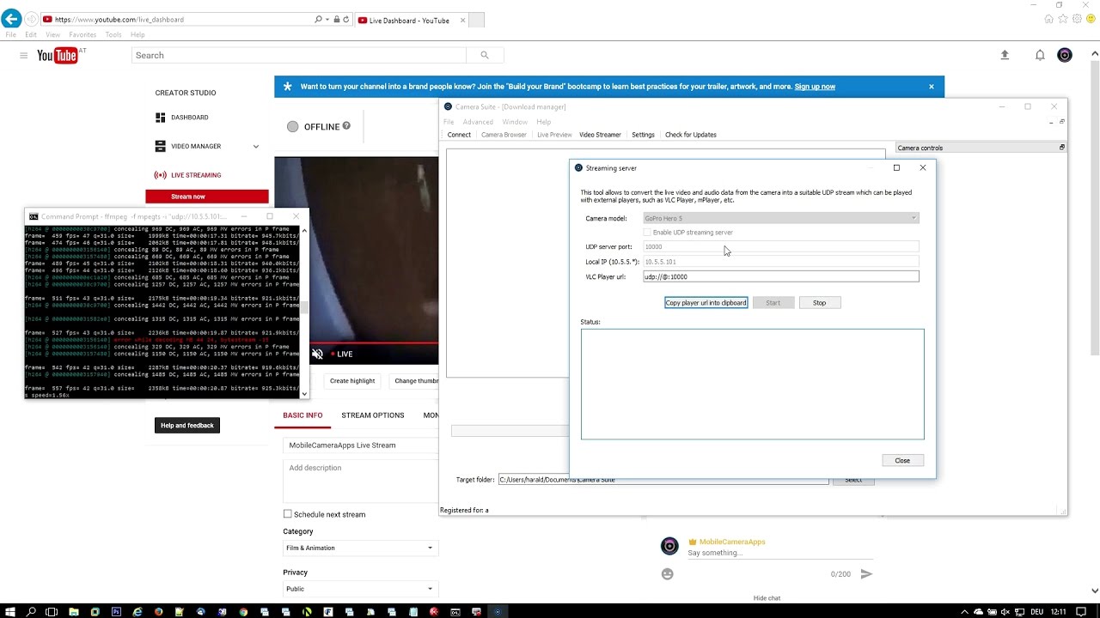Open the YouTube upload arrow icon

pyautogui.click(x=1005, y=55)
